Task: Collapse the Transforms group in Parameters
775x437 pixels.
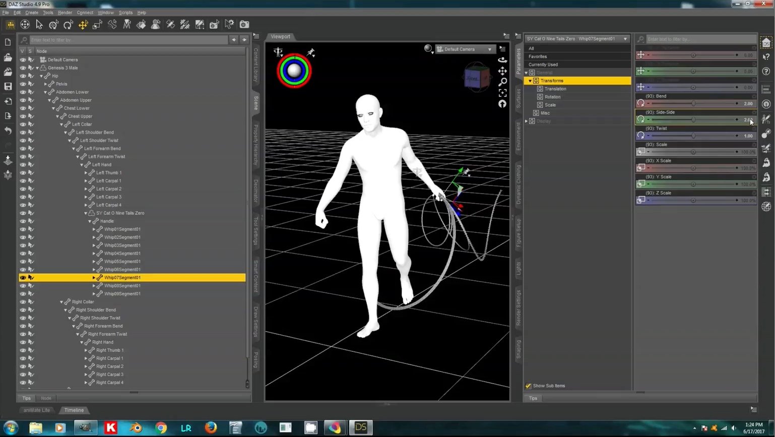Action: point(530,81)
